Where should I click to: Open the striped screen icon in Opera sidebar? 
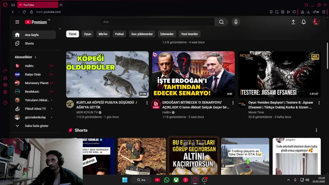tap(5, 85)
